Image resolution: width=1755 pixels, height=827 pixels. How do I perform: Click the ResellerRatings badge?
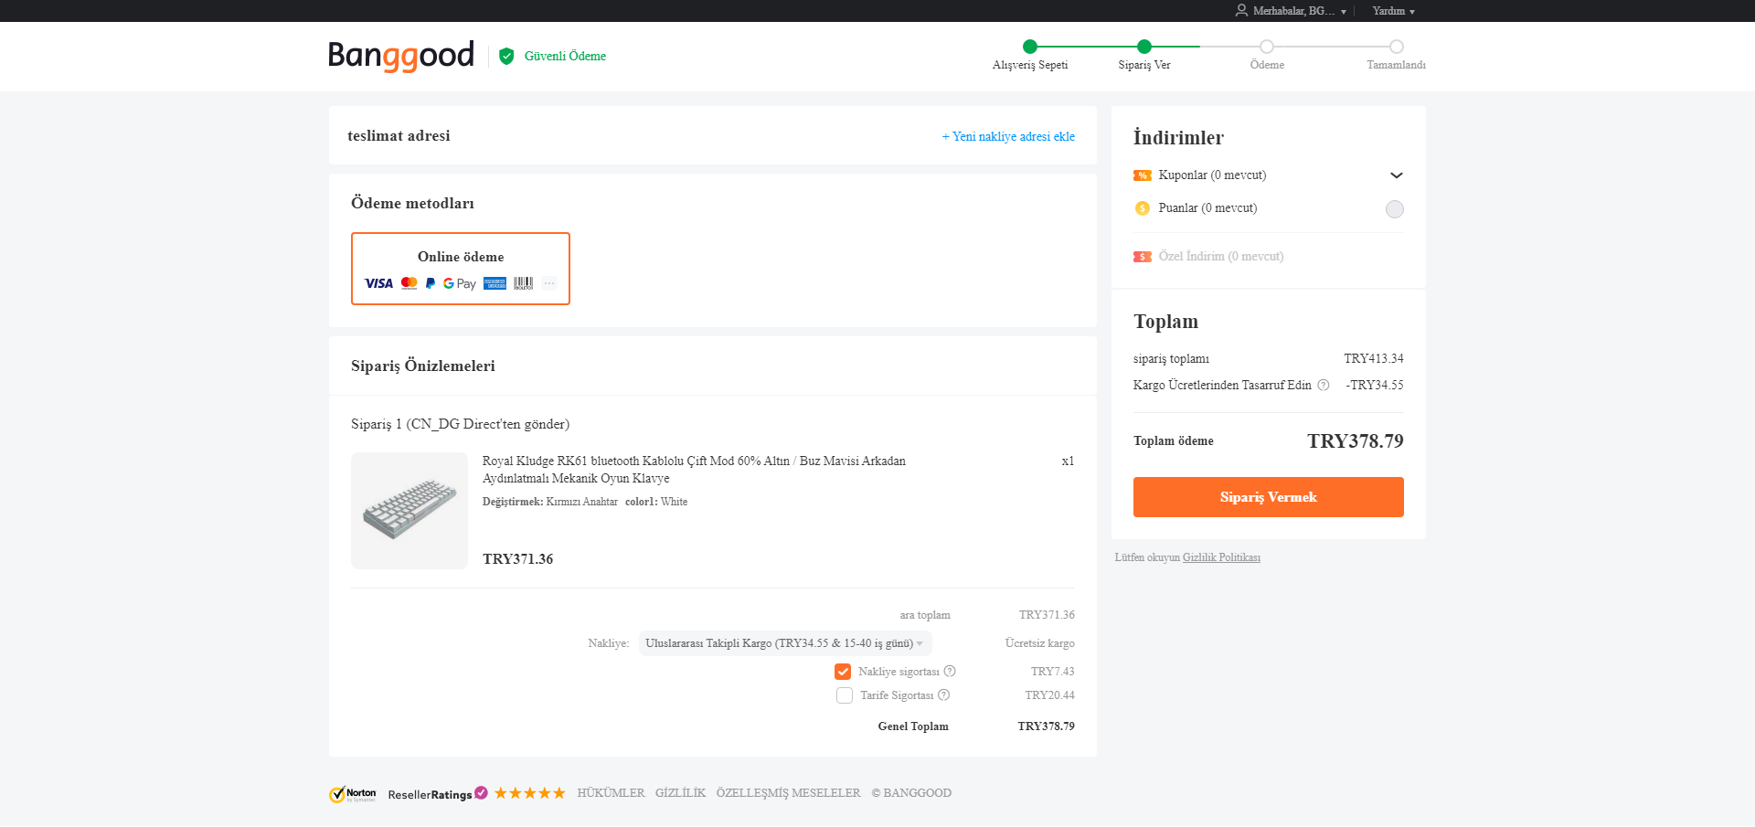(438, 794)
